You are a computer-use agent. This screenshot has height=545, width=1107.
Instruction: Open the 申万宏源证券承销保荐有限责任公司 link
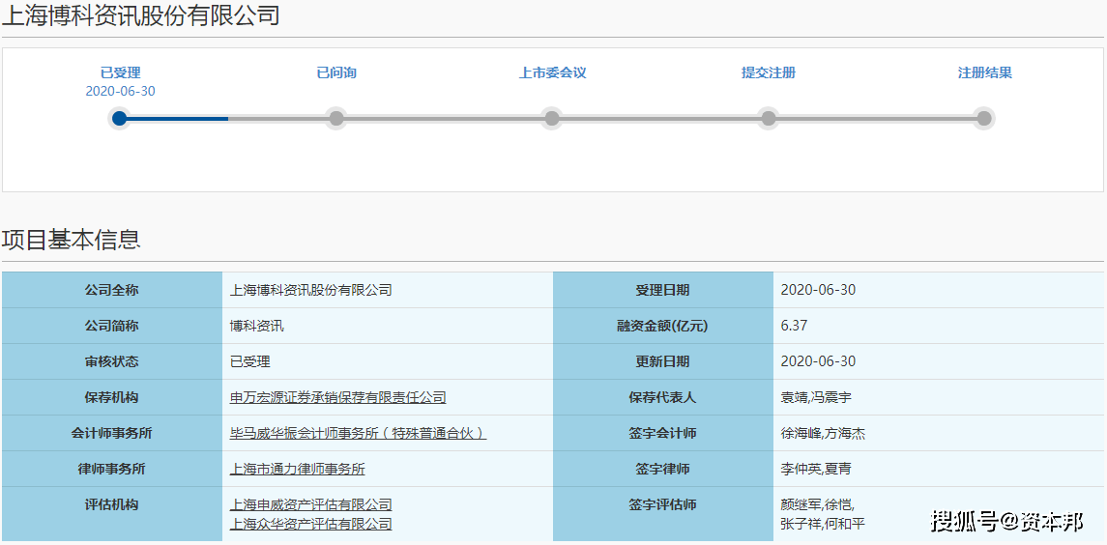(338, 397)
